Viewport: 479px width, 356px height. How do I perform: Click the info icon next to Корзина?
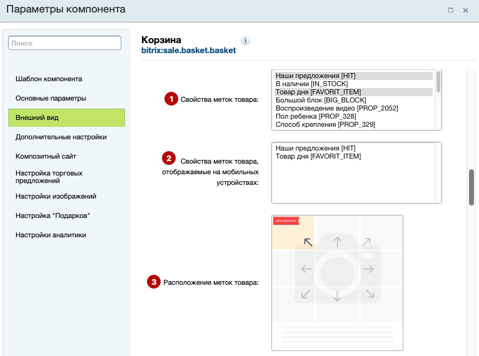click(x=245, y=40)
